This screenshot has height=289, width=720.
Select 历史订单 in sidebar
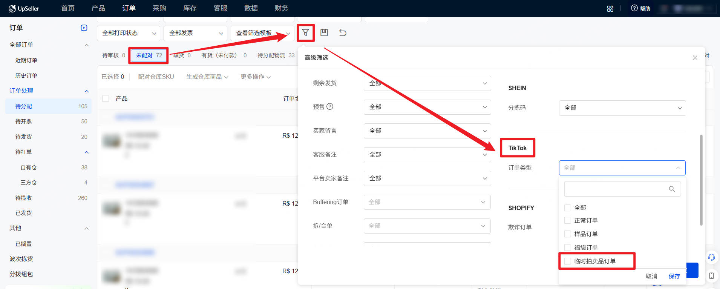pos(26,76)
